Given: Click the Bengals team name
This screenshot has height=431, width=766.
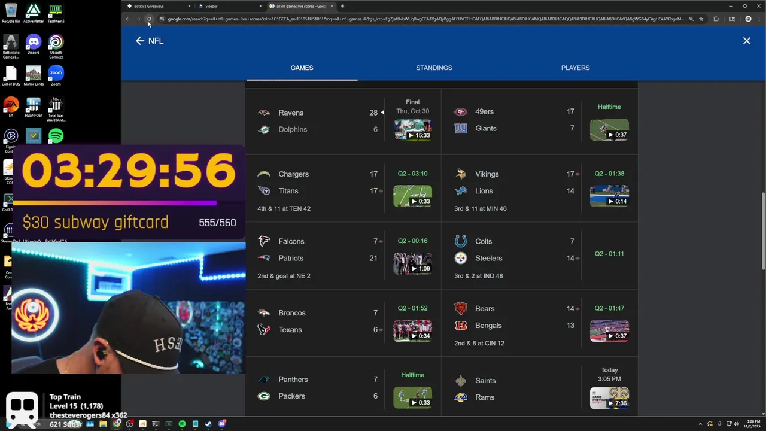Looking at the screenshot, I should 488,326.
